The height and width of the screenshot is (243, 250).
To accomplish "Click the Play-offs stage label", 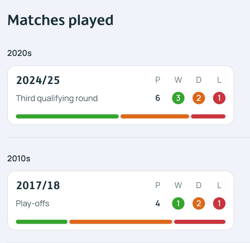I will coord(33,204).
